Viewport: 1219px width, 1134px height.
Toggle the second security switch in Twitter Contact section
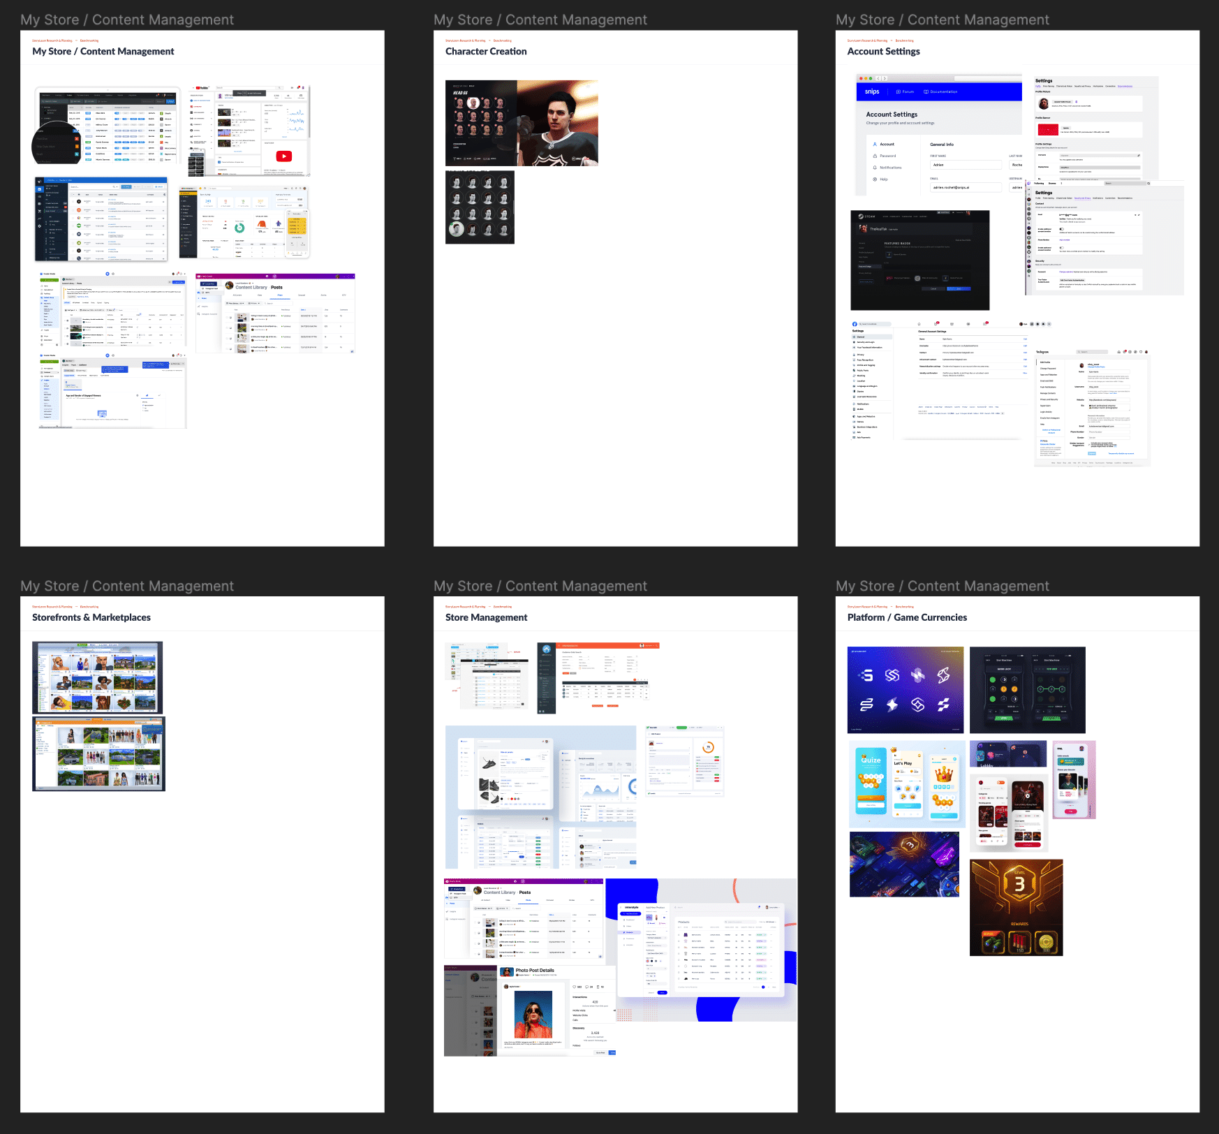pyautogui.click(x=1062, y=248)
